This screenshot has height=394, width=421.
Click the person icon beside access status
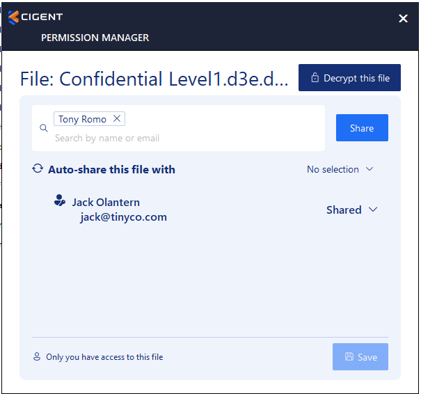[37, 356]
